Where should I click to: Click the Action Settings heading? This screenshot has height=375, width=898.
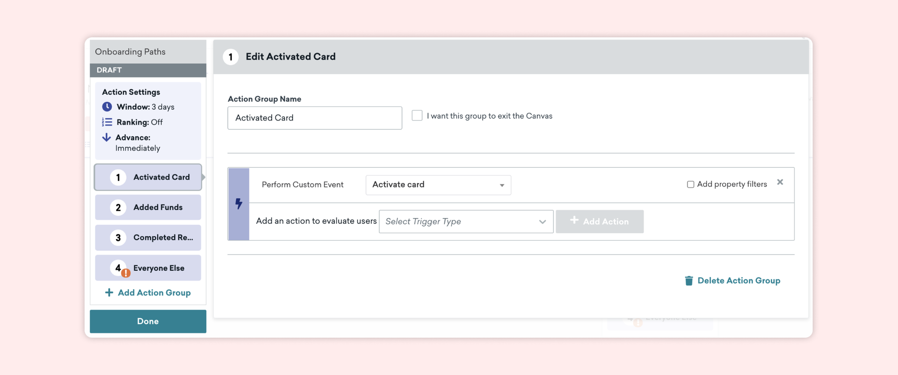pyautogui.click(x=131, y=92)
